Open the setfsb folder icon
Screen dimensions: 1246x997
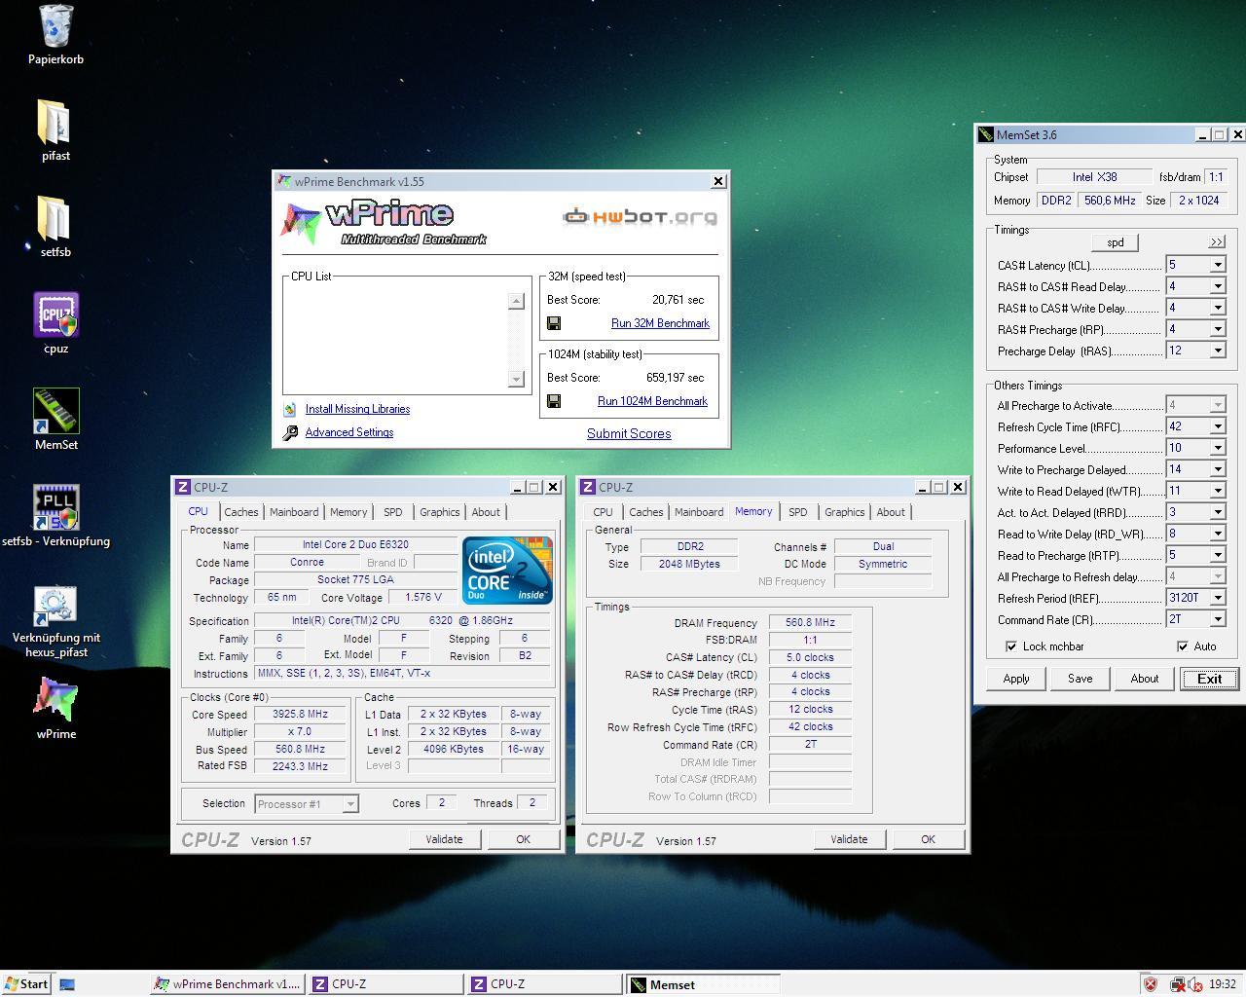[x=55, y=219]
